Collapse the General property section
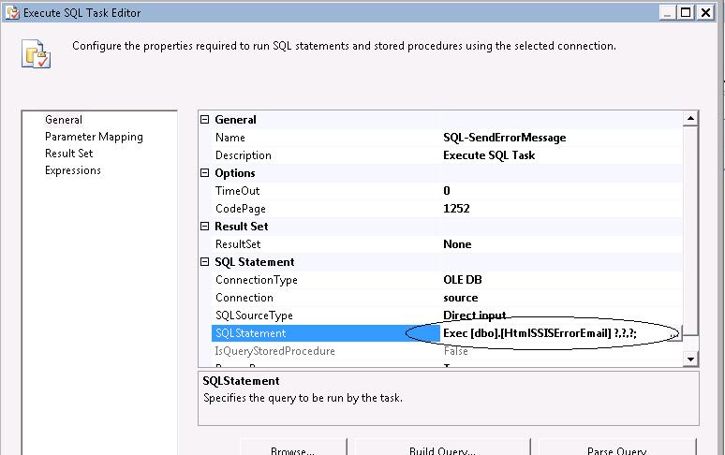Viewport: 725px width, 455px height. (206, 120)
